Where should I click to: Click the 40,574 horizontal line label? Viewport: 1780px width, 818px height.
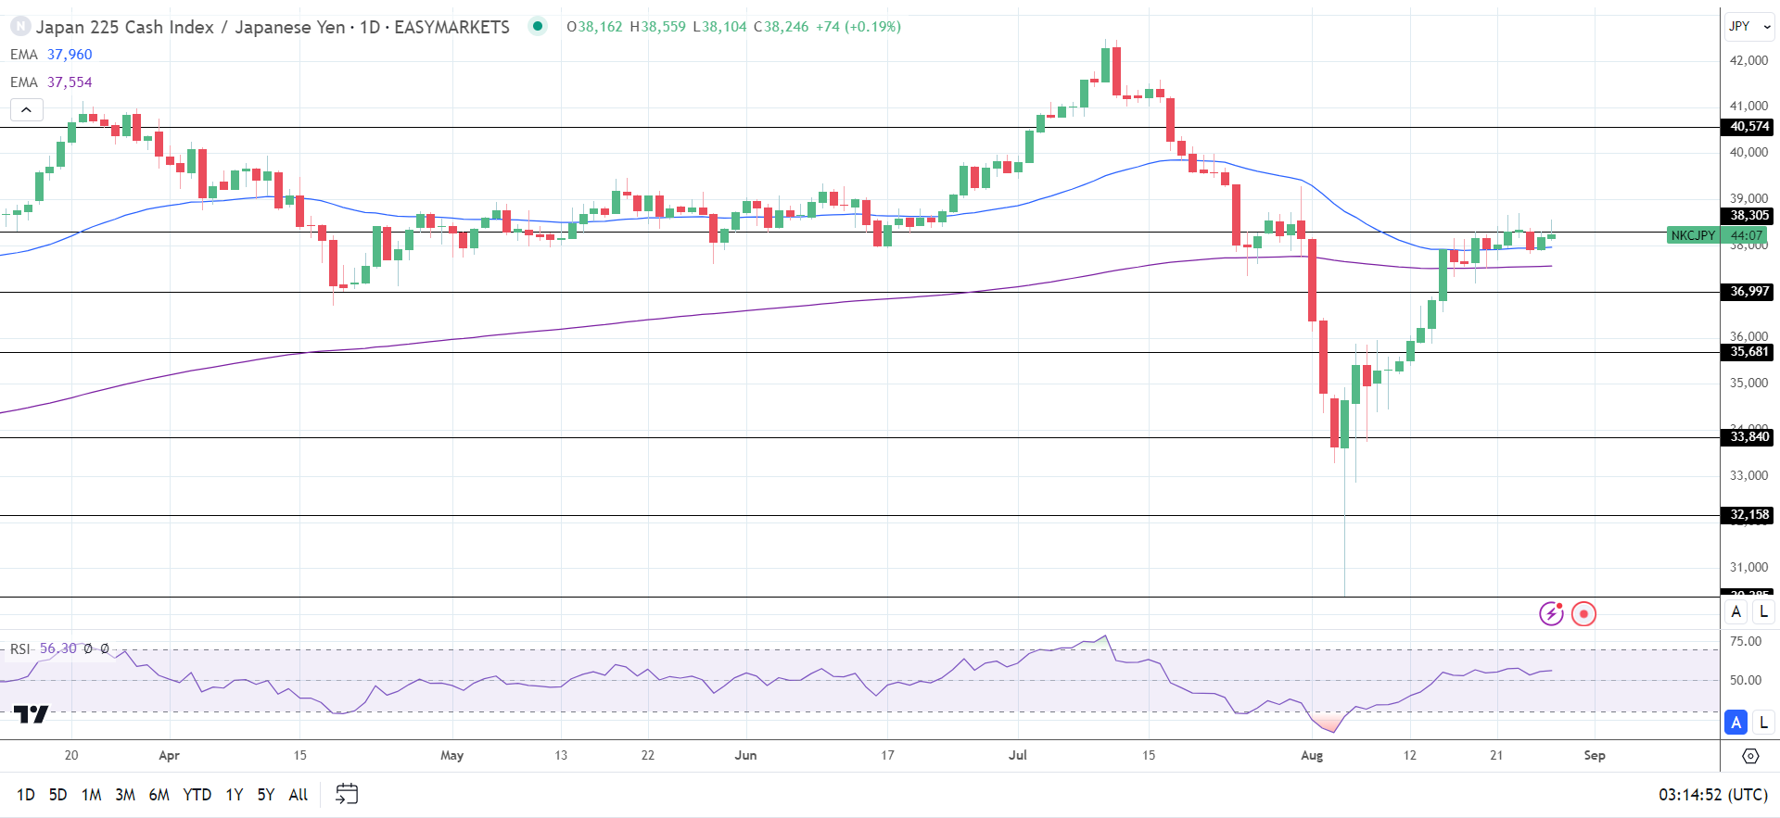click(1749, 127)
